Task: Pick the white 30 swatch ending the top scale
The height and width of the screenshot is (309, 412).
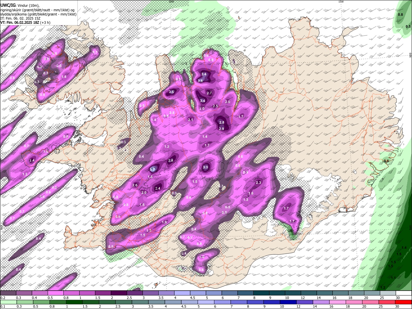Action: (404, 293)
